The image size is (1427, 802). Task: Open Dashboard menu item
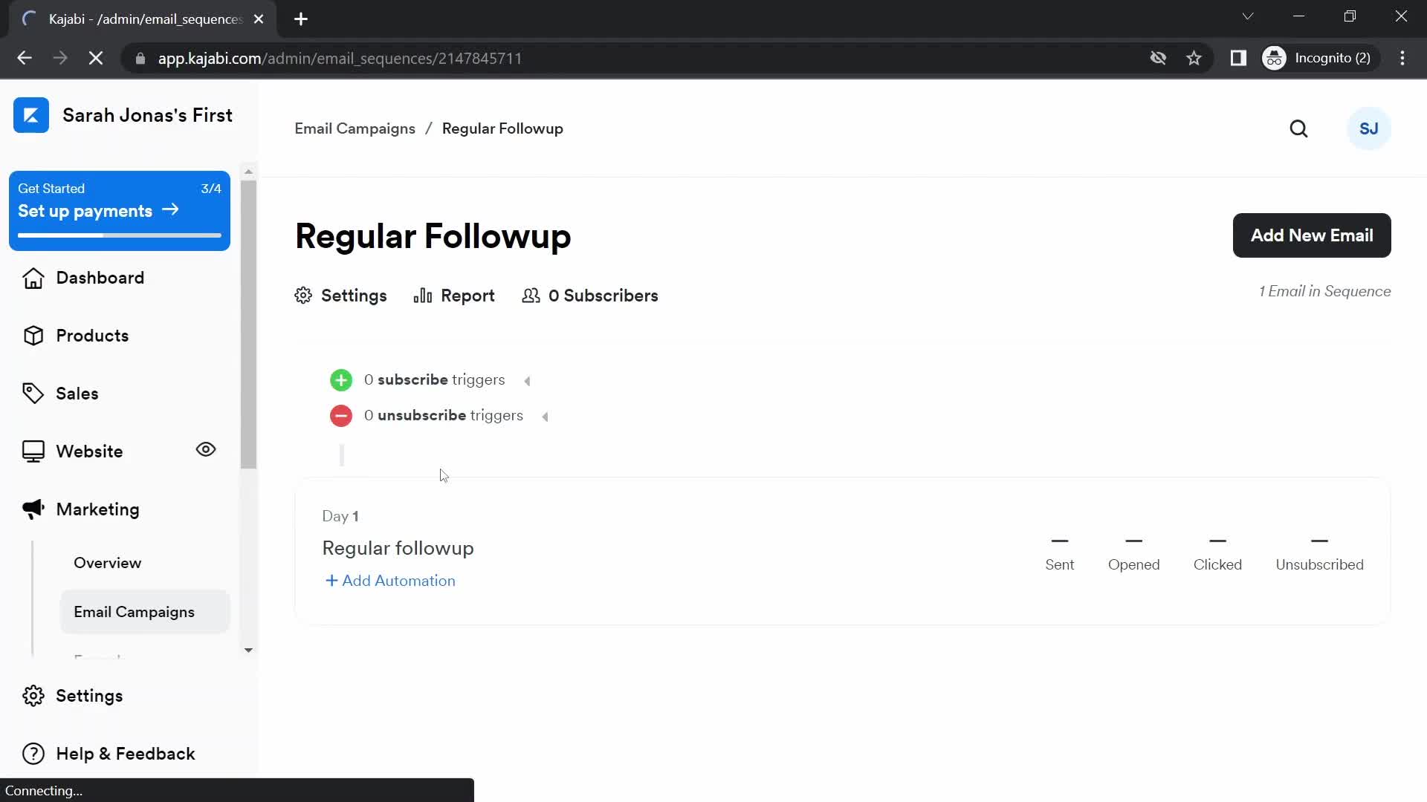(x=100, y=278)
